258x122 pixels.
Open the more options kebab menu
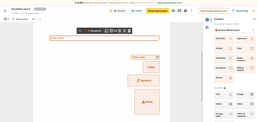pyautogui.click(x=191, y=11)
